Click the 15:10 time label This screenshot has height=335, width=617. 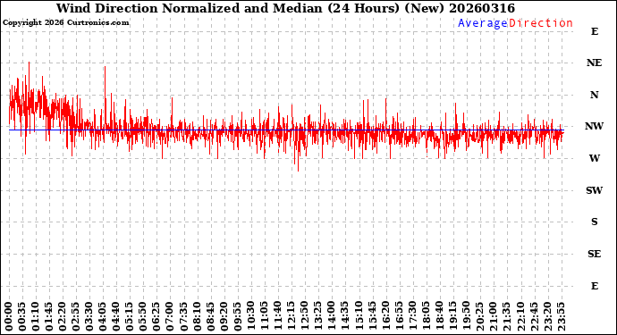pyautogui.click(x=359, y=316)
